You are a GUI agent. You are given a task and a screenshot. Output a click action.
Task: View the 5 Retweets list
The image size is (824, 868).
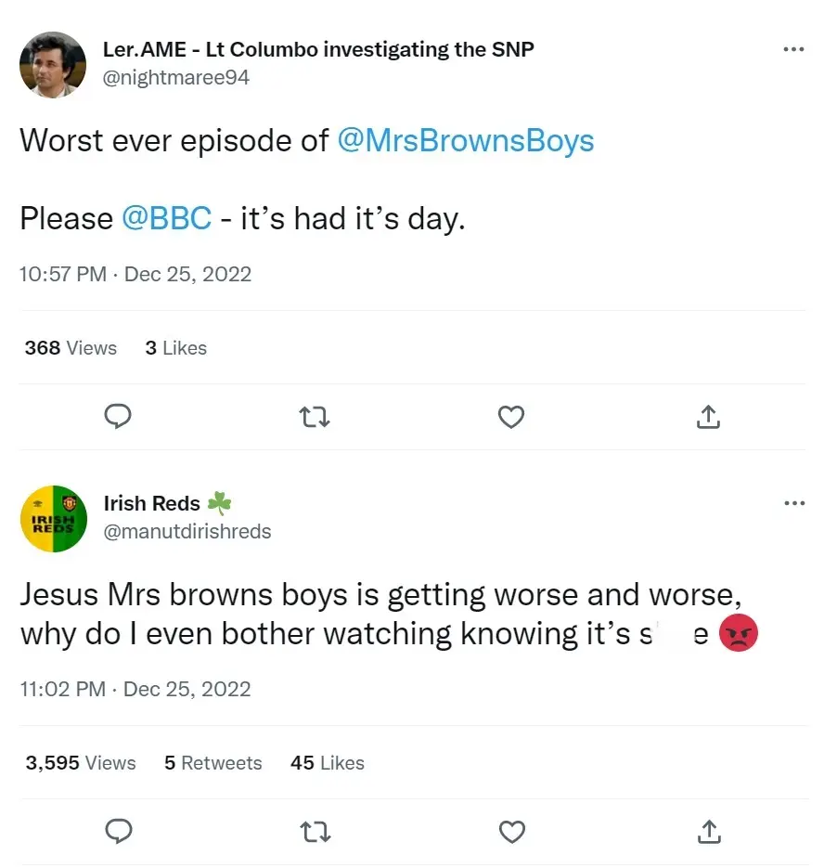(x=212, y=763)
